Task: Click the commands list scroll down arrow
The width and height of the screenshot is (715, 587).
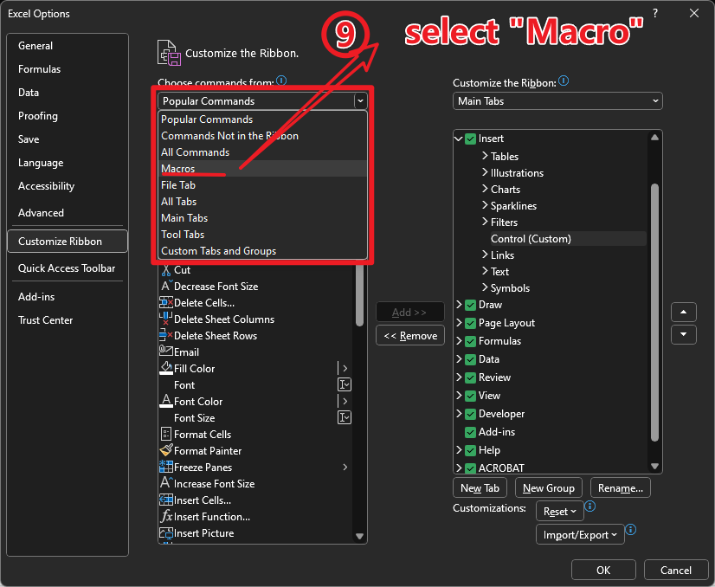Action: [x=359, y=536]
